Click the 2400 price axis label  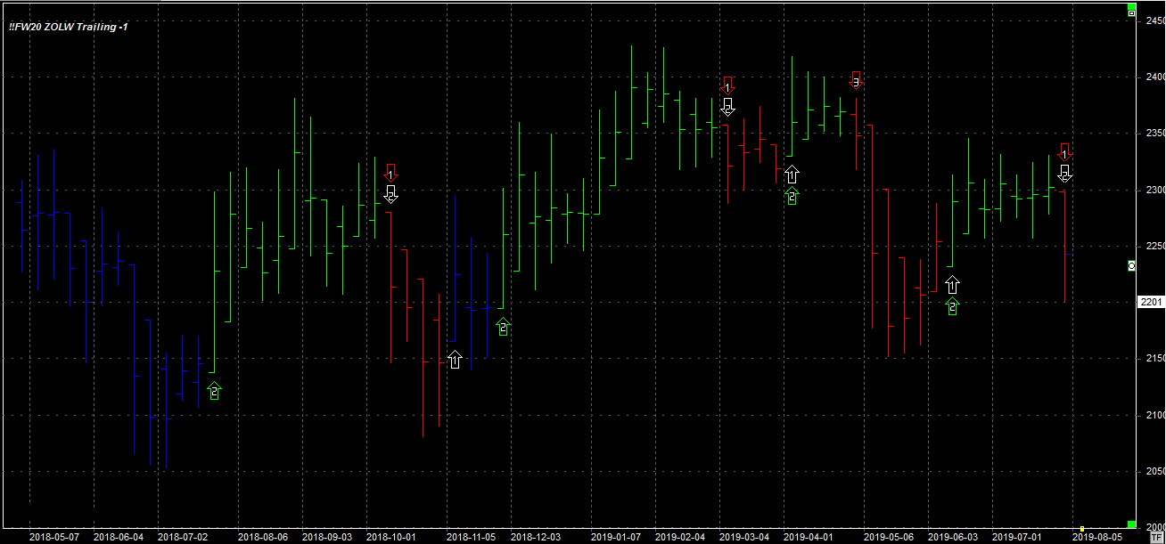click(1151, 77)
